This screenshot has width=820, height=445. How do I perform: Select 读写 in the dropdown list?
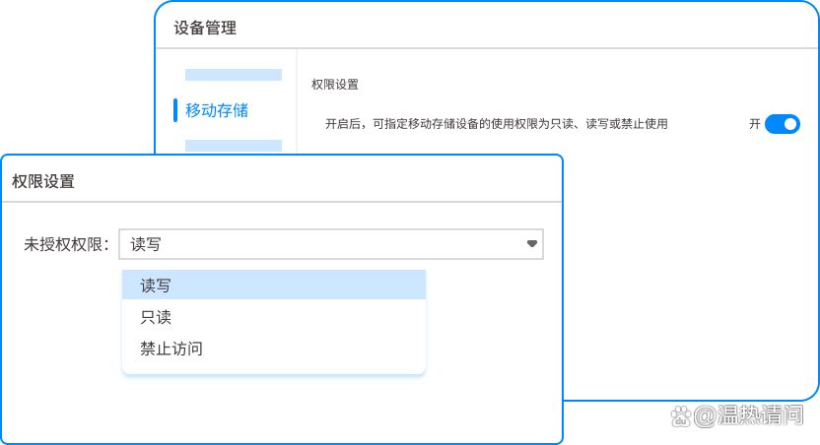[274, 286]
